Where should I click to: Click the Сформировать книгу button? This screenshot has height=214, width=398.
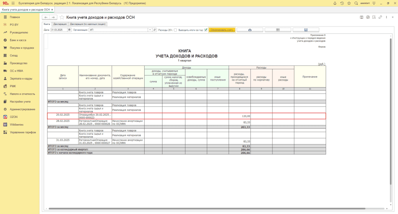pos(222,30)
